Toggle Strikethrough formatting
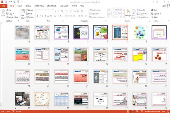 point(48,16)
